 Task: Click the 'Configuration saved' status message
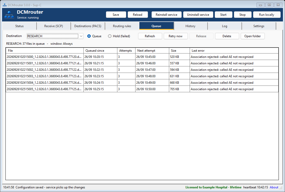(50, 187)
